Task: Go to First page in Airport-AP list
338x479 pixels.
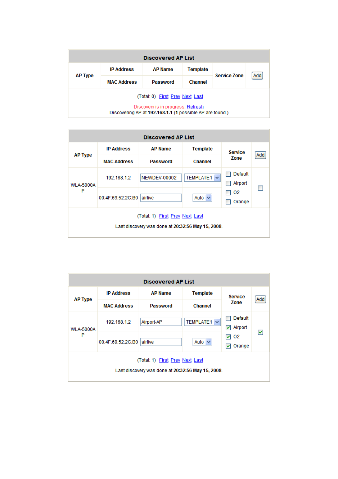Action: [164, 360]
